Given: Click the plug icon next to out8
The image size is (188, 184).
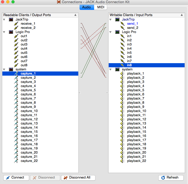Looking at the screenshot, I should click(16, 65).
